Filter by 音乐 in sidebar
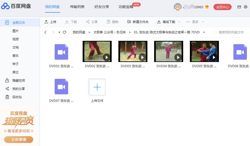Screen dimensions: 250x146 point(16,56)
